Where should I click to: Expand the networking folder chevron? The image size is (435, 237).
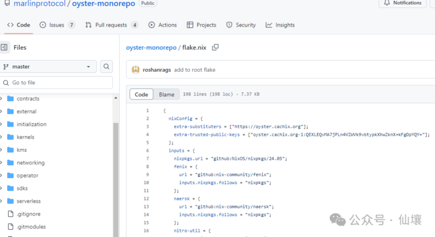click(2, 163)
